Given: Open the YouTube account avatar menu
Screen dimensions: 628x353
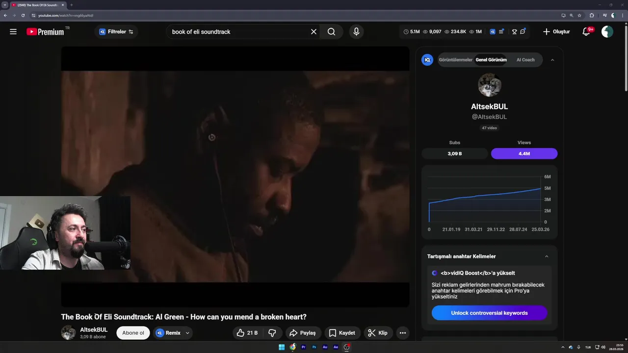Looking at the screenshot, I should pyautogui.click(x=607, y=32).
